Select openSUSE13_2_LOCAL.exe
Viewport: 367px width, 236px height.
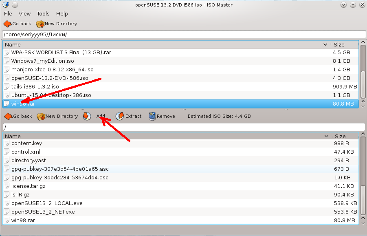pyautogui.click(x=180, y=203)
